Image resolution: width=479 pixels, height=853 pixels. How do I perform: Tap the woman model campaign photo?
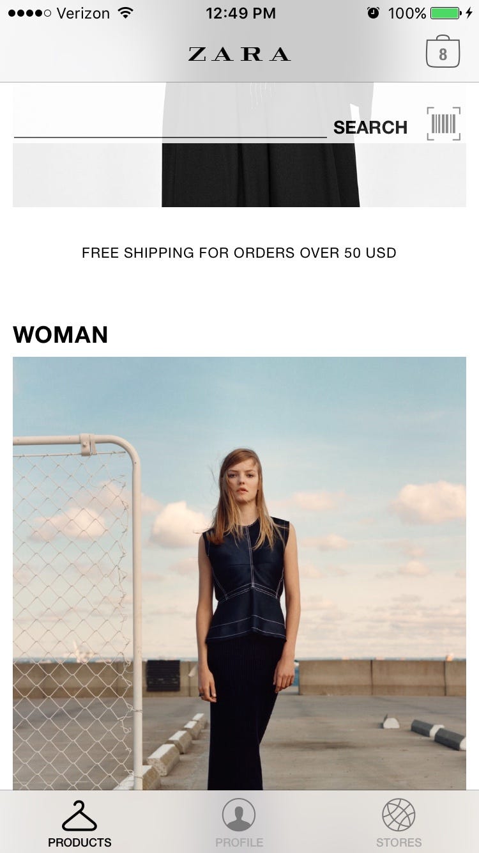pyautogui.click(x=240, y=573)
